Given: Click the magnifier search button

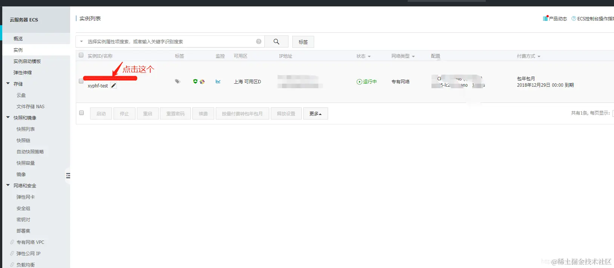Looking at the screenshot, I should [x=276, y=41].
